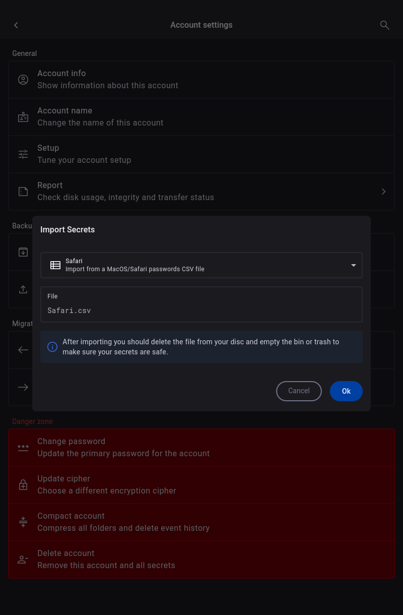Click the Account name badge icon
Viewport: 403px width, 615px height.
(x=23, y=117)
